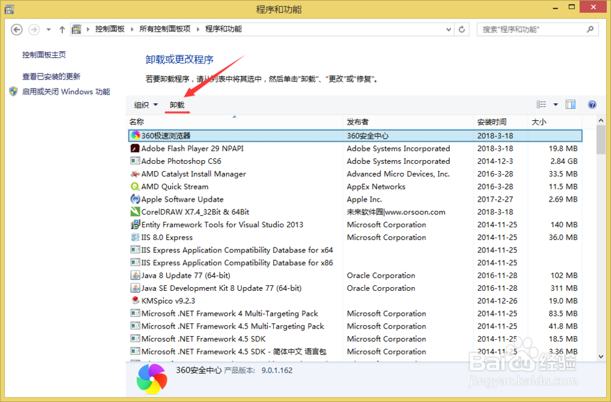The height and width of the screenshot is (402, 611).
Task: Sort by the 安装时间 column header
Action: 500,122
